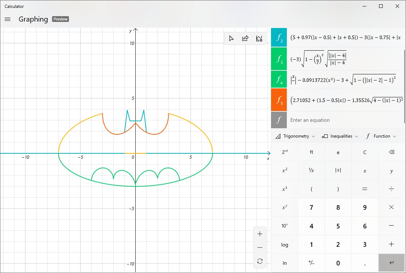The image size is (406, 273).
Task: Expand the Inequalities dropdown
Action: tap(339, 136)
